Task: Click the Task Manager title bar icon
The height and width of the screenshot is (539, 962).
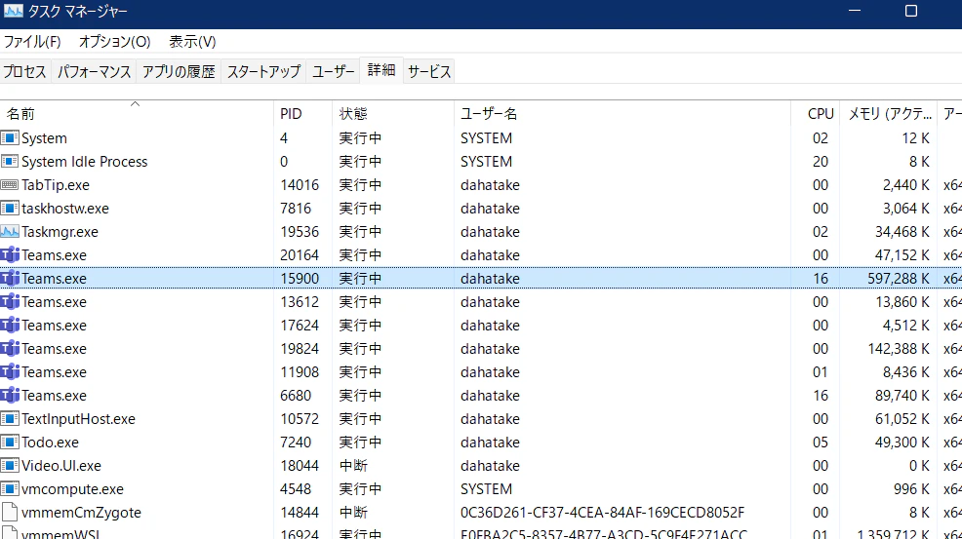Action: point(14,11)
